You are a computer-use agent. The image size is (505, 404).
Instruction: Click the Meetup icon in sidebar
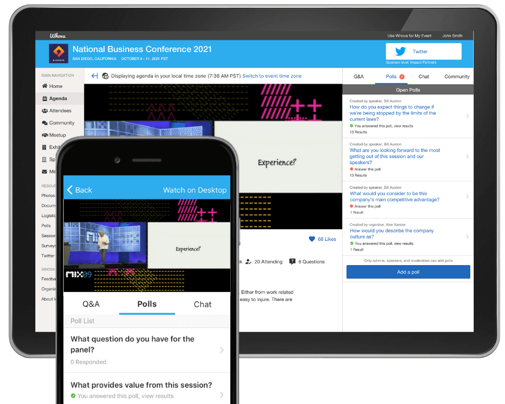coord(44,135)
